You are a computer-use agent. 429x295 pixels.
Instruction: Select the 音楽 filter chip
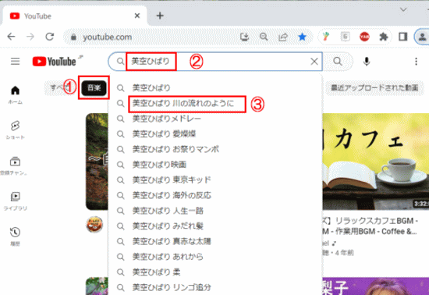[94, 87]
